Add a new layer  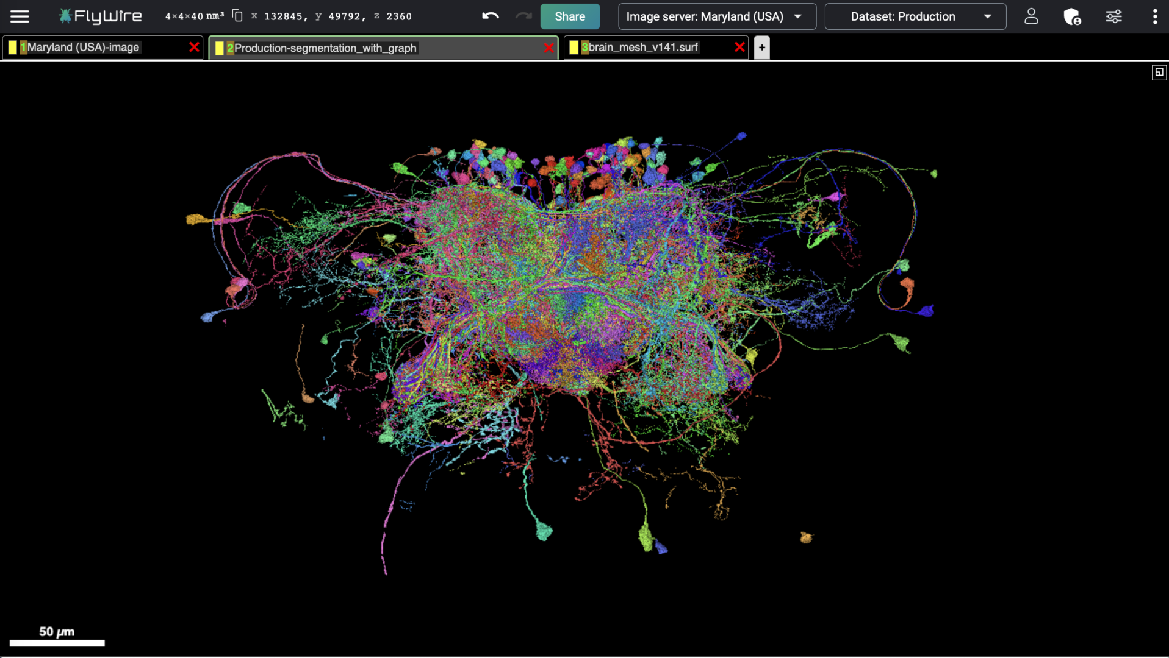tap(762, 48)
